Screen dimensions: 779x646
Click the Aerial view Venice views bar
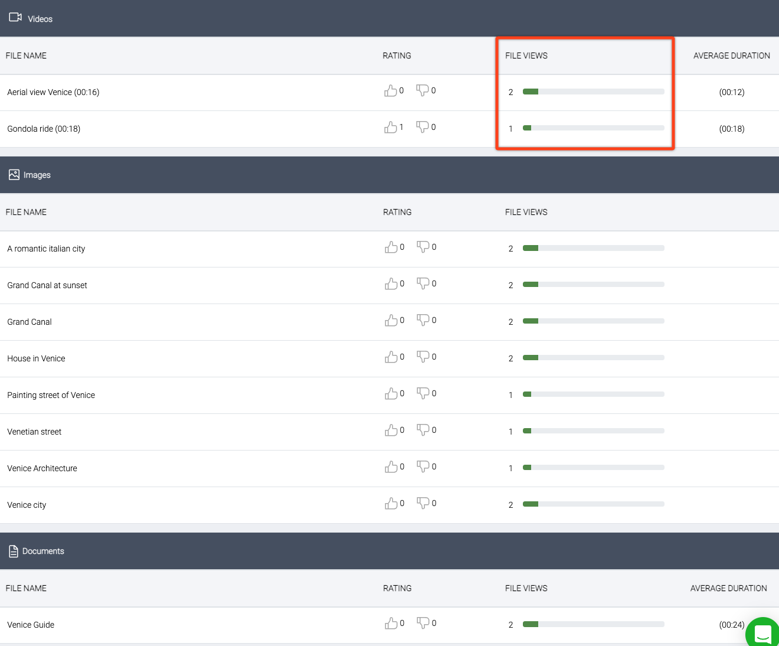(x=593, y=92)
